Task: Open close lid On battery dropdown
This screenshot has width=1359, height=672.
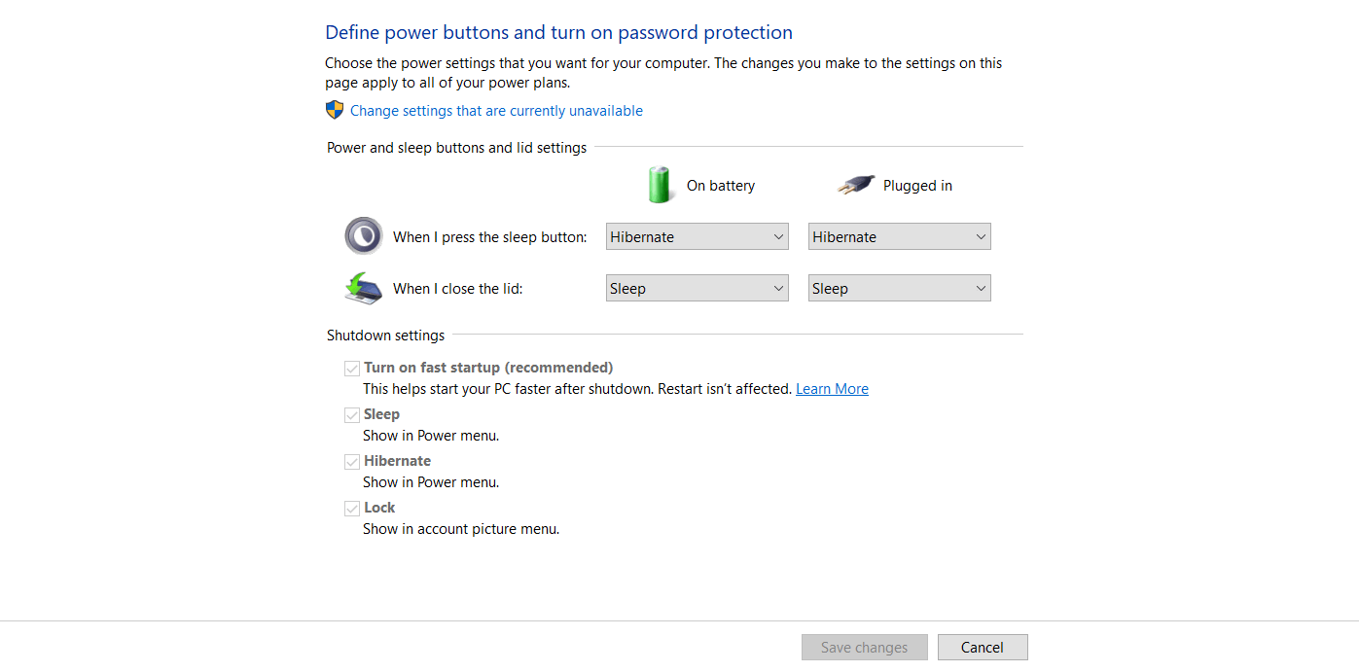Action: [x=697, y=288]
